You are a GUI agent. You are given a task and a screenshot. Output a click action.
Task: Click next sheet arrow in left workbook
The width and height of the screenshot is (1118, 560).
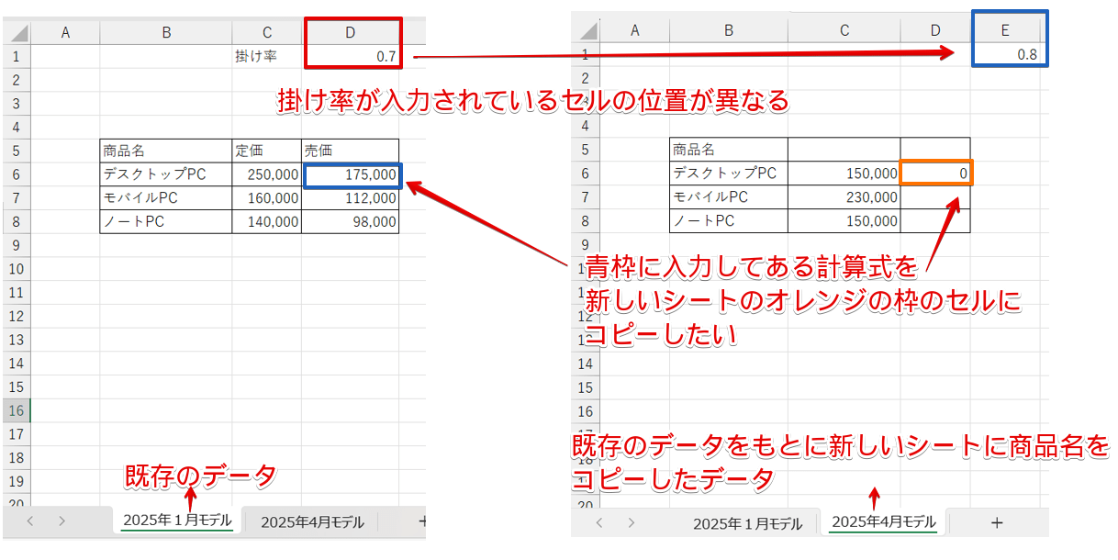(x=61, y=521)
